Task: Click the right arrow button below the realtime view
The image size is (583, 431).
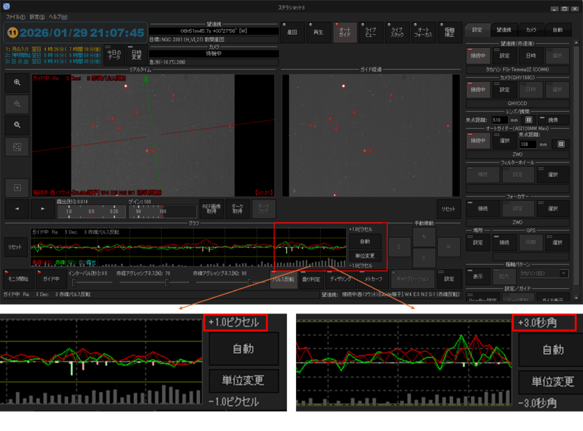Action: click(42, 209)
